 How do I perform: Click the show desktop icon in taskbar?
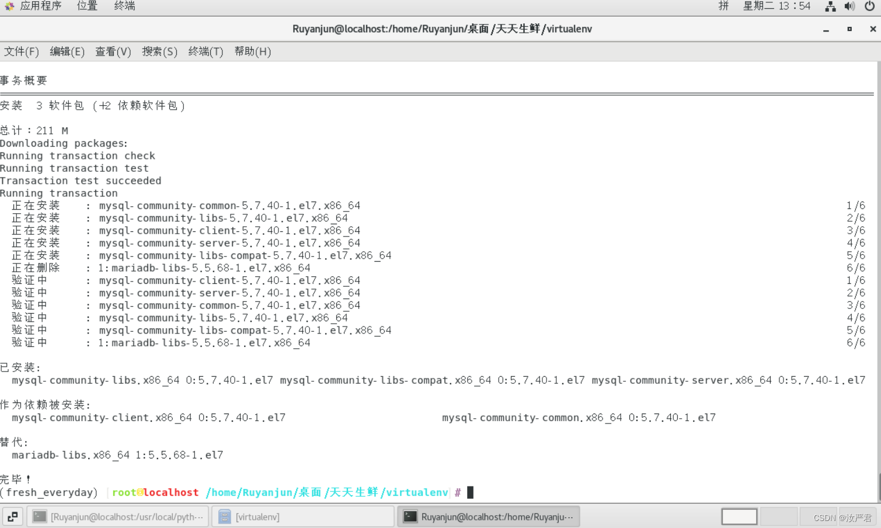12,517
